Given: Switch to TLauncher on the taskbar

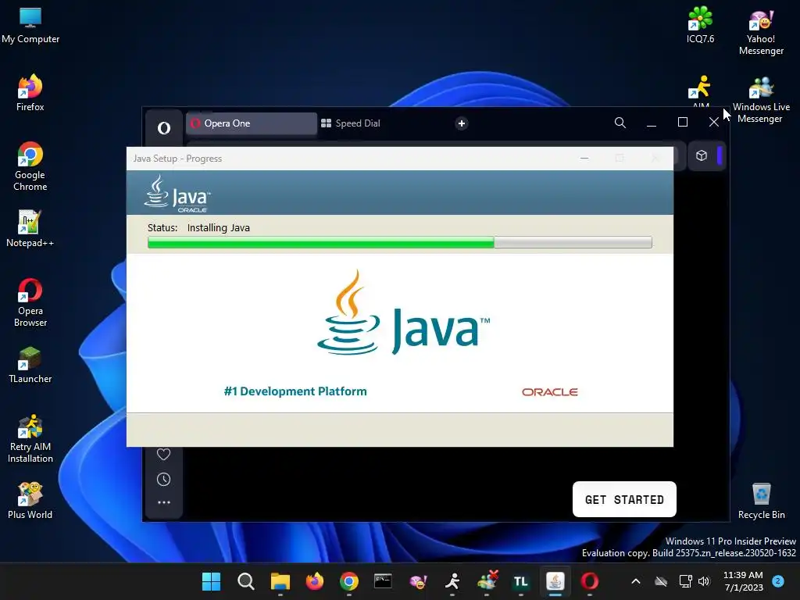Looking at the screenshot, I should click(521, 581).
